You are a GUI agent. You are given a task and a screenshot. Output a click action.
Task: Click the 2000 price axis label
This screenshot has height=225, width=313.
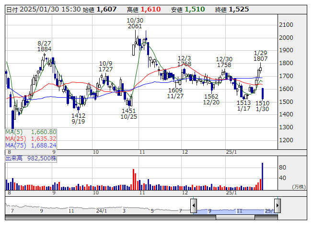286,38
